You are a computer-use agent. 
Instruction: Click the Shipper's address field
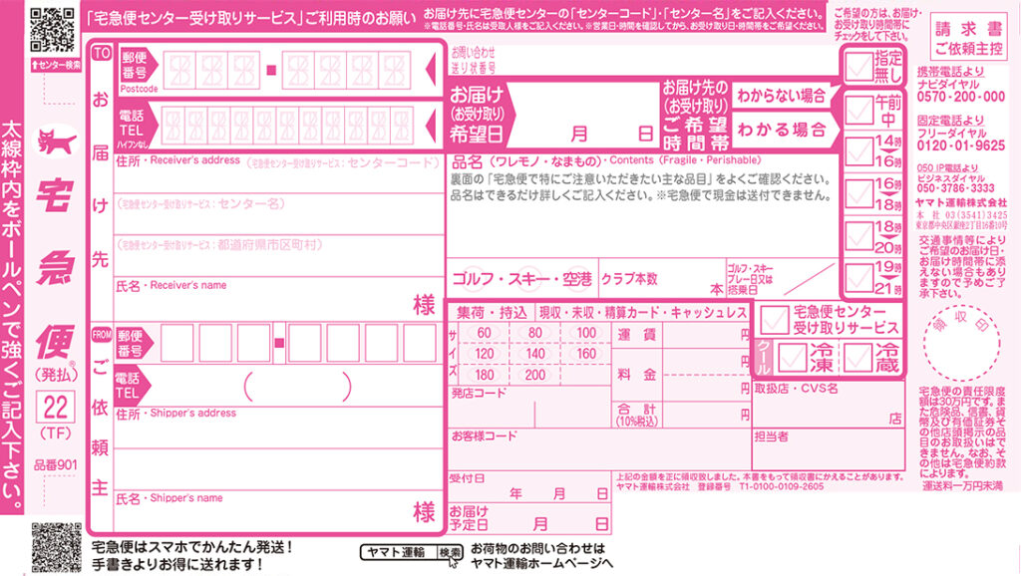click(x=279, y=448)
